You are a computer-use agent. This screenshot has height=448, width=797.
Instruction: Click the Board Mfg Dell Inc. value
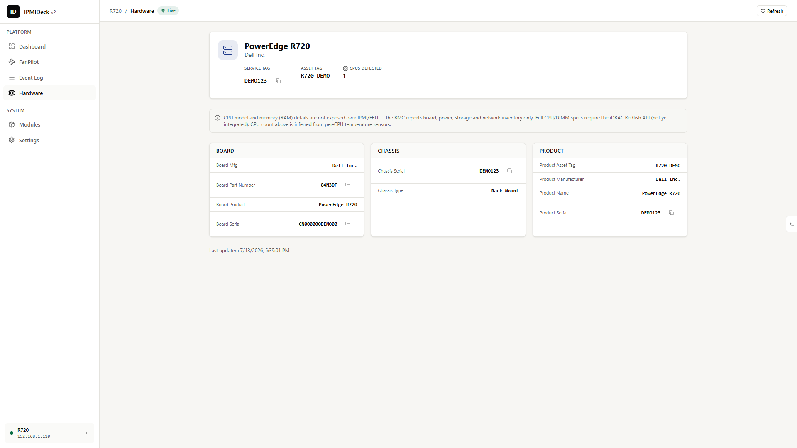click(345, 166)
